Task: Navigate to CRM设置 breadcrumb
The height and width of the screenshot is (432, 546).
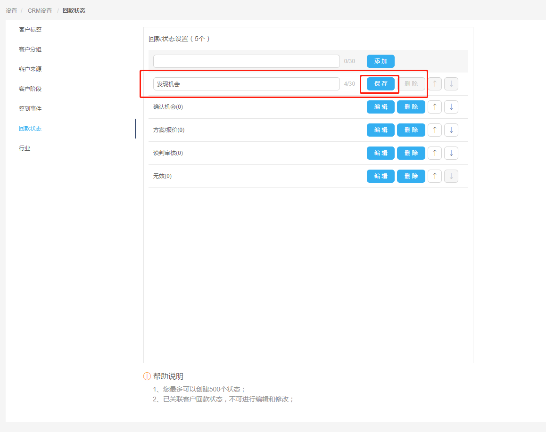Action: point(40,10)
